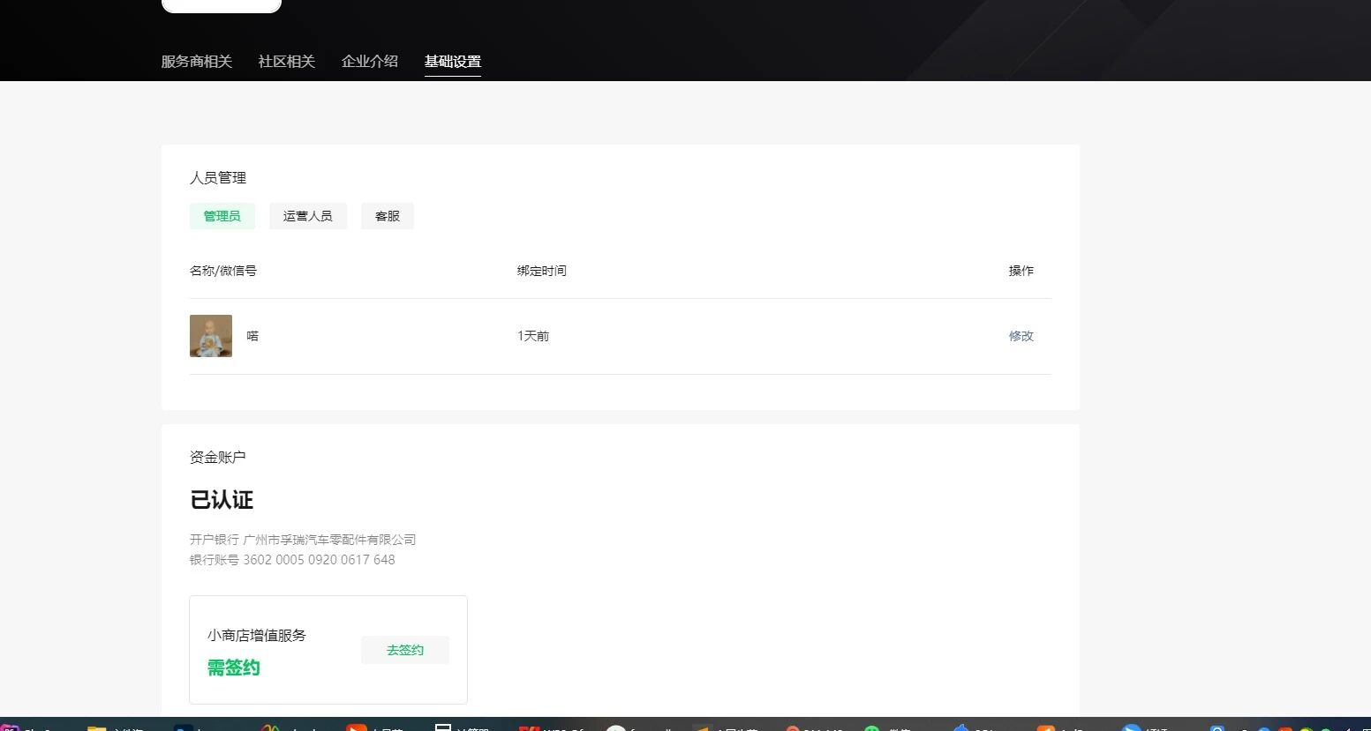This screenshot has height=731, width=1371.
Task: Click the 名称/微信号 column header
Action: [222, 271]
